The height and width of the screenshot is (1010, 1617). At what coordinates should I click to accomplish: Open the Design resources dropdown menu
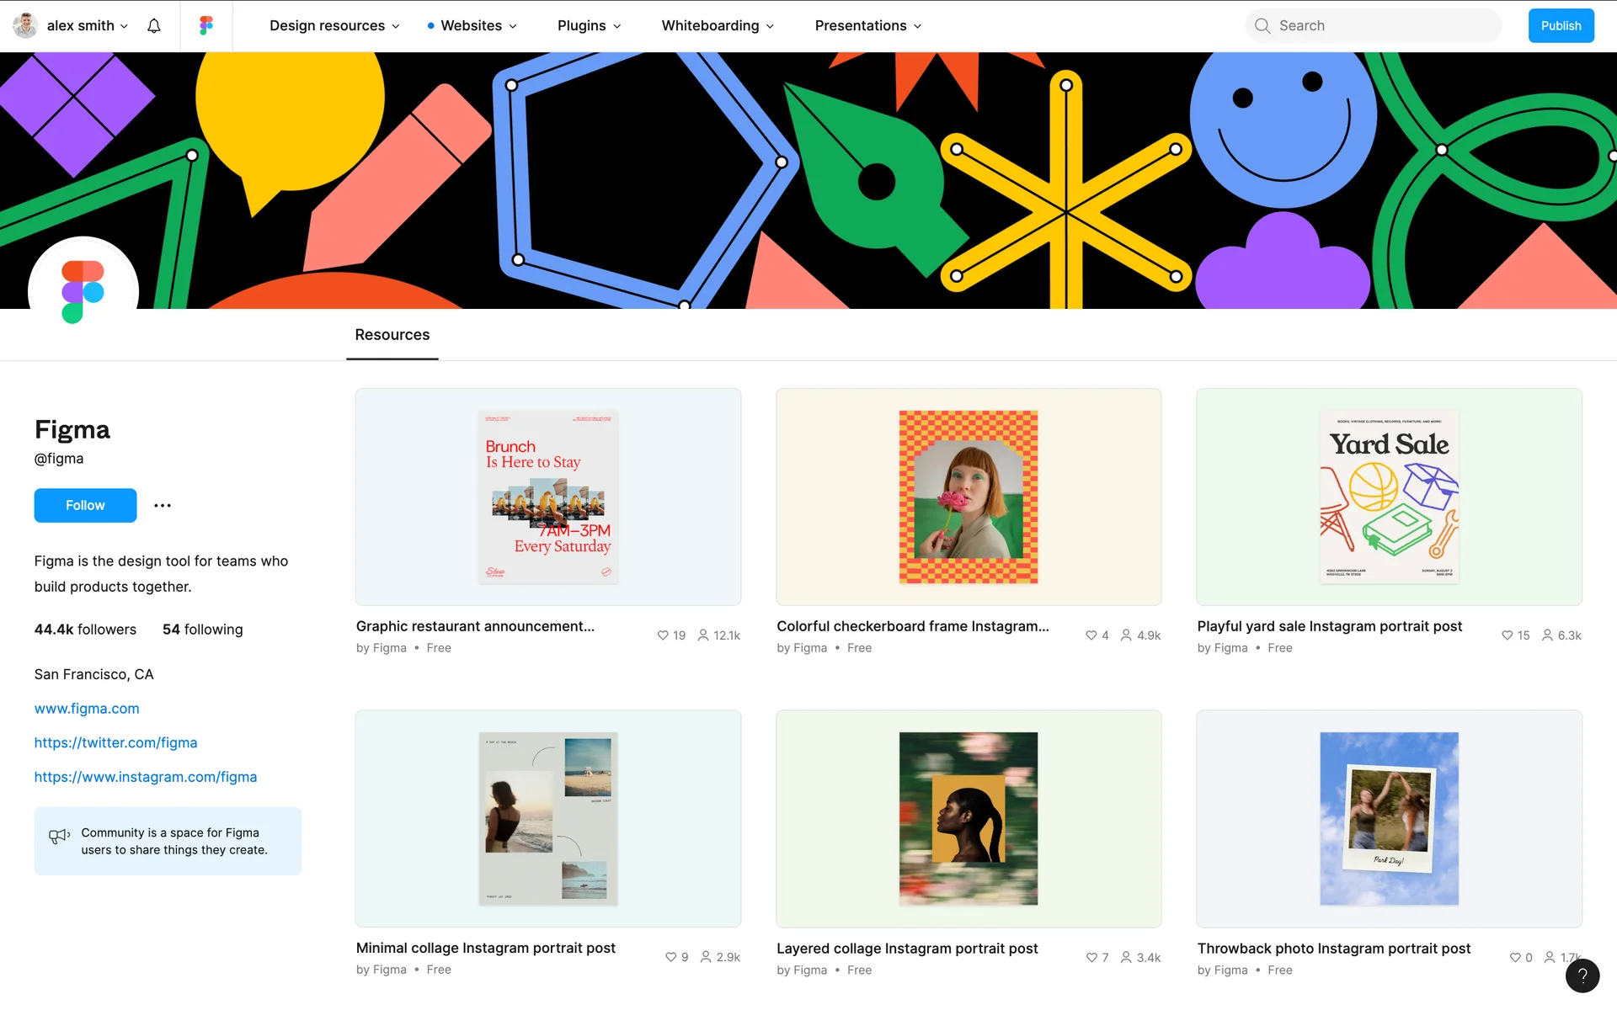point(334,26)
